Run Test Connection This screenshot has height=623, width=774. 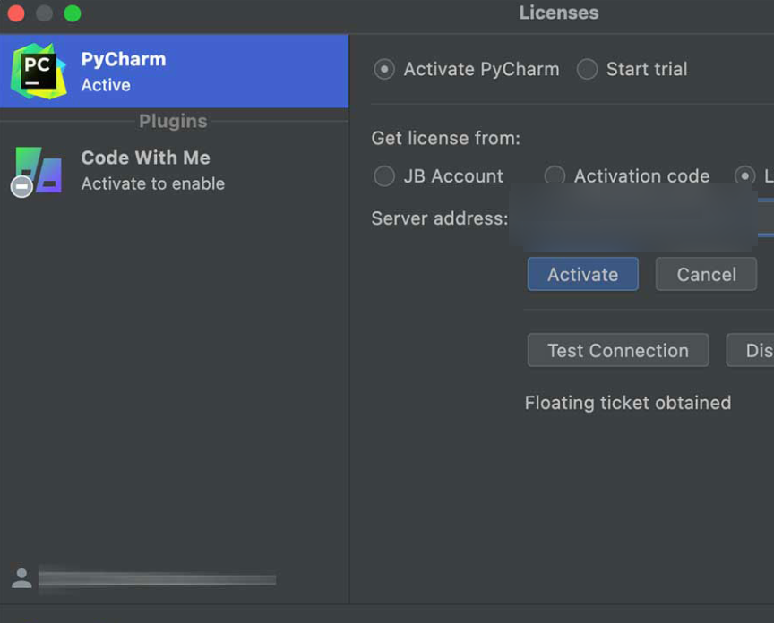[x=618, y=351]
